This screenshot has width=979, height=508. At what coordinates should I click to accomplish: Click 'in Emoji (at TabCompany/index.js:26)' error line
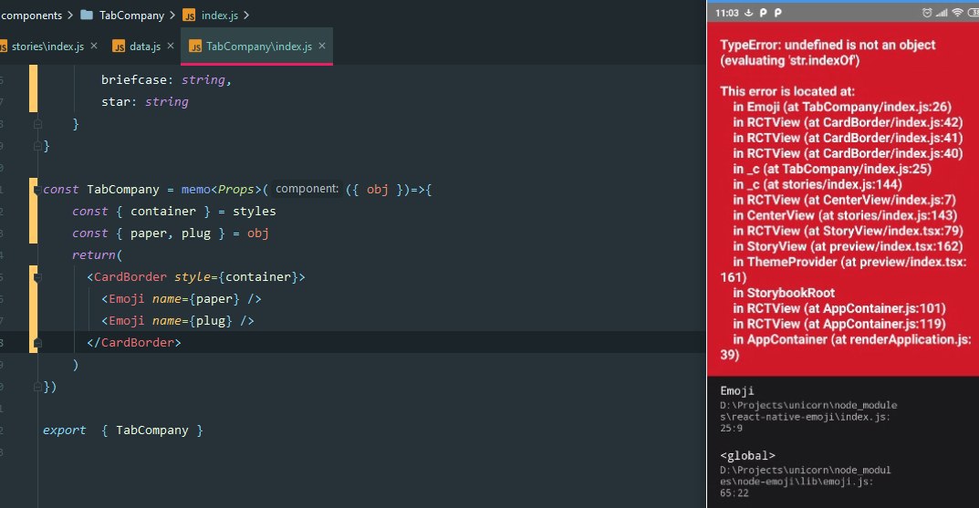coord(841,107)
